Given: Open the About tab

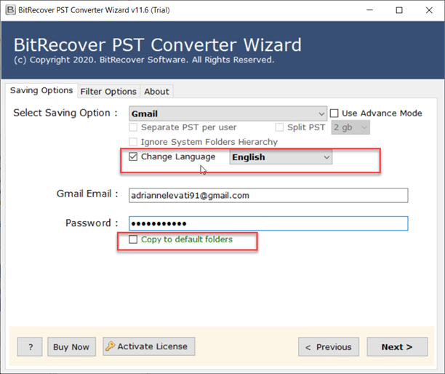Looking at the screenshot, I should (156, 92).
